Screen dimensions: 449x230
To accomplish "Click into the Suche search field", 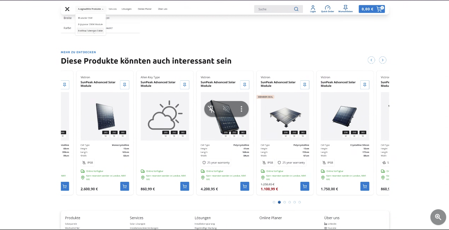I will click(x=273, y=9).
